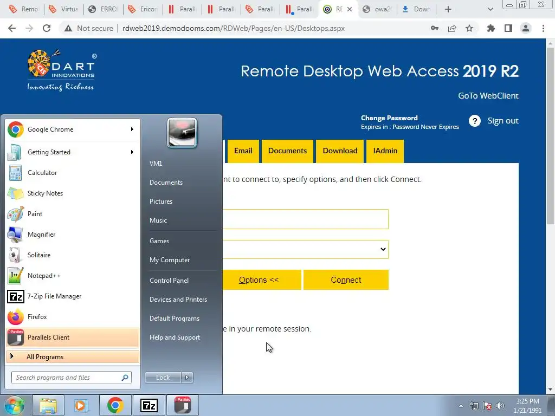
Task: Click the Connect button
Action: (346, 280)
